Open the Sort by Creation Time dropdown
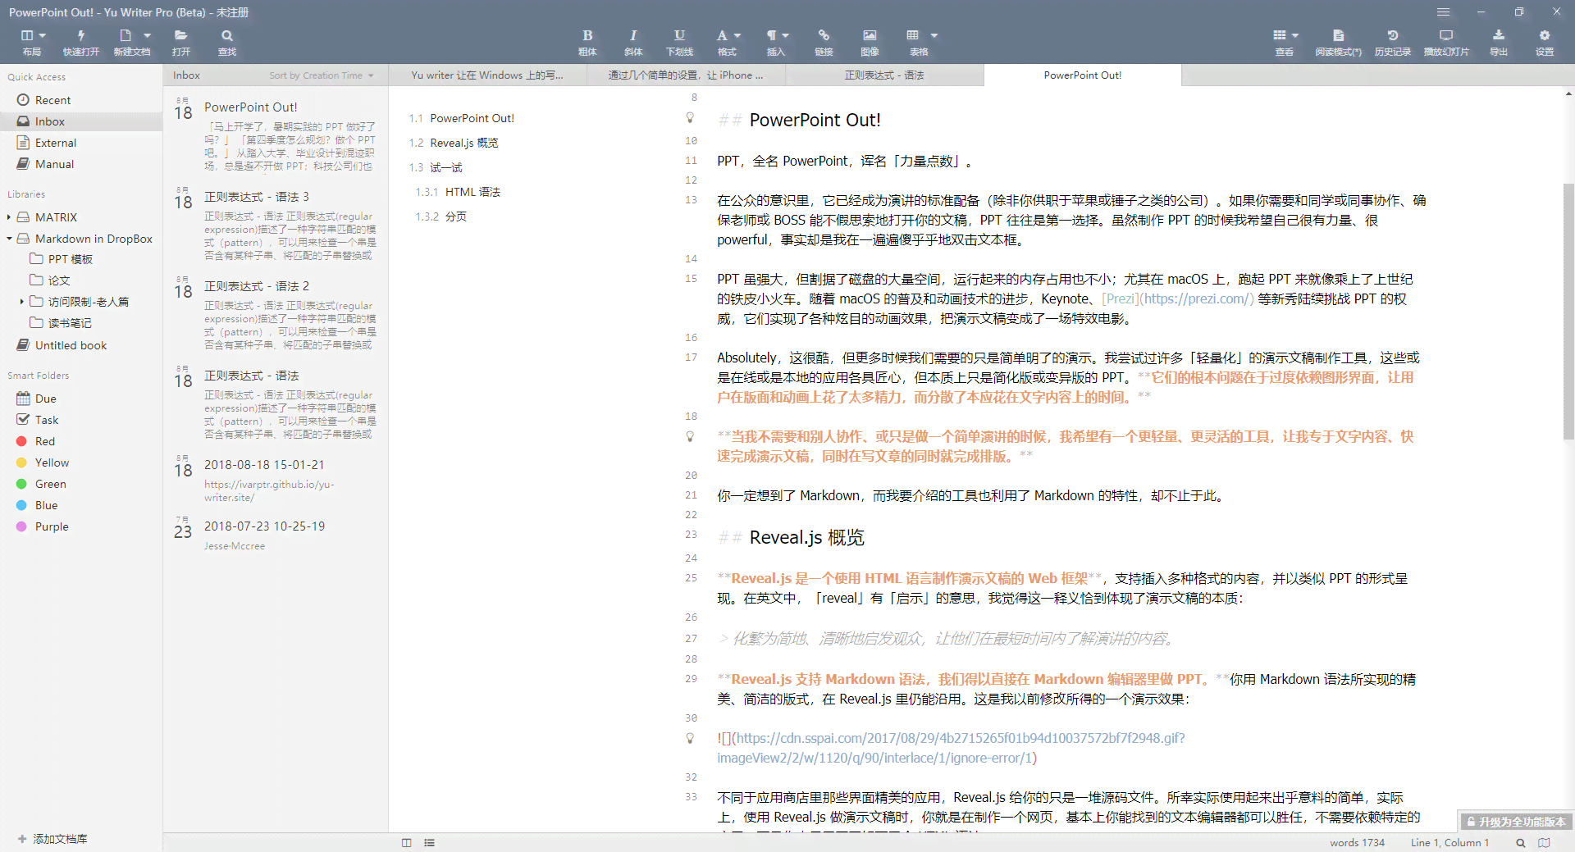 pyautogui.click(x=322, y=75)
